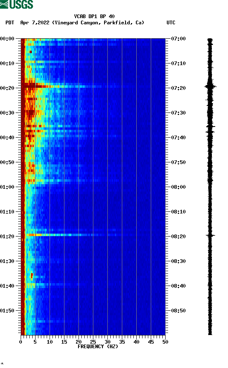Click the 25 Hz frequency tick label
This screenshot has height=368, width=228.
pyautogui.click(x=93, y=342)
